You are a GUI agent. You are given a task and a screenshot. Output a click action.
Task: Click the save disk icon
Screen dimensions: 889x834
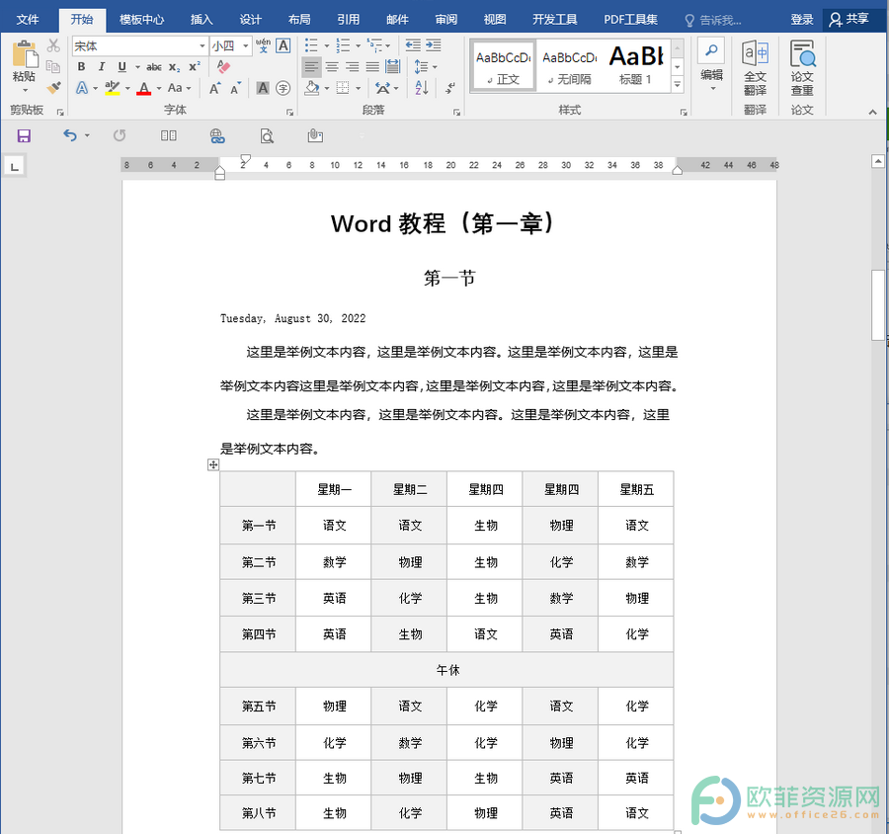24,135
